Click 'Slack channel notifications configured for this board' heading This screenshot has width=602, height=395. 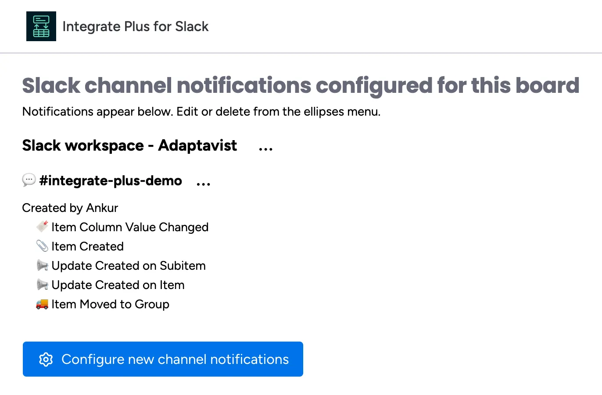tap(301, 86)
